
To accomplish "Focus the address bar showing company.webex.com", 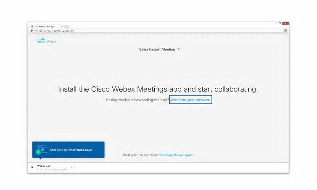I will point(163,31).
